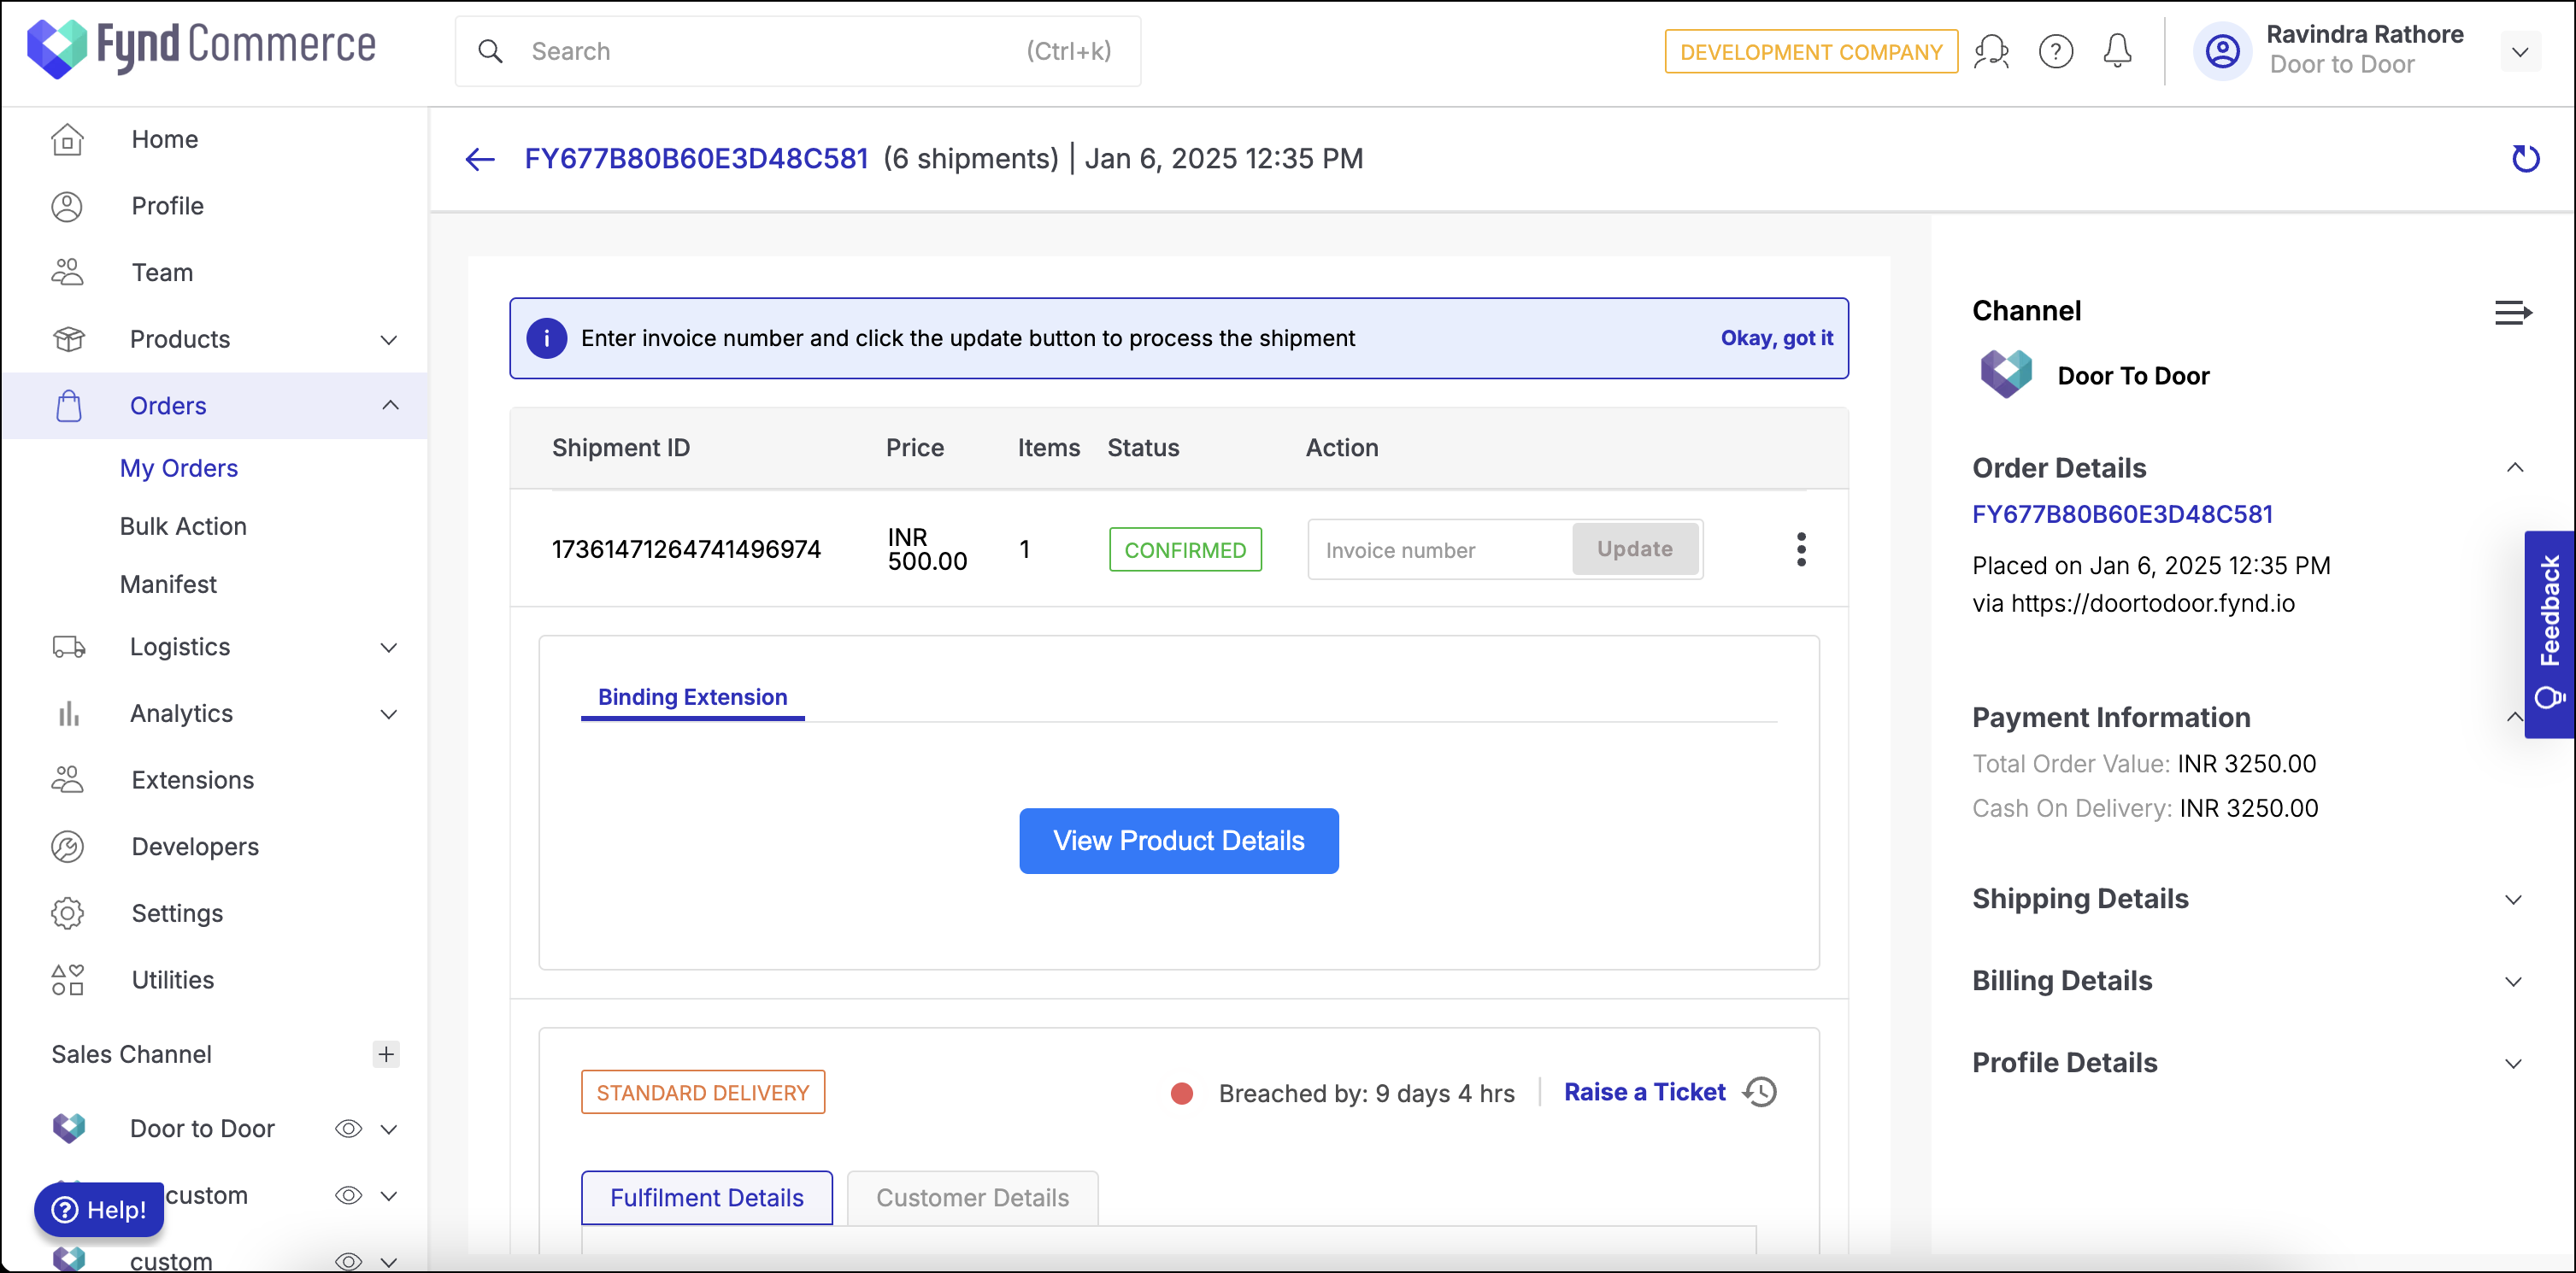Focus the Invoice number field
Image resolution: width=2576 pixels, height=1273 pixels.
(x=1439, y=549)
